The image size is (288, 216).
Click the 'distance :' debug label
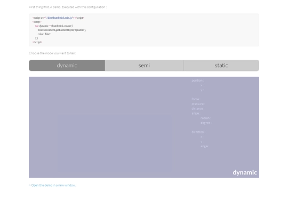[x=198, y=109]
